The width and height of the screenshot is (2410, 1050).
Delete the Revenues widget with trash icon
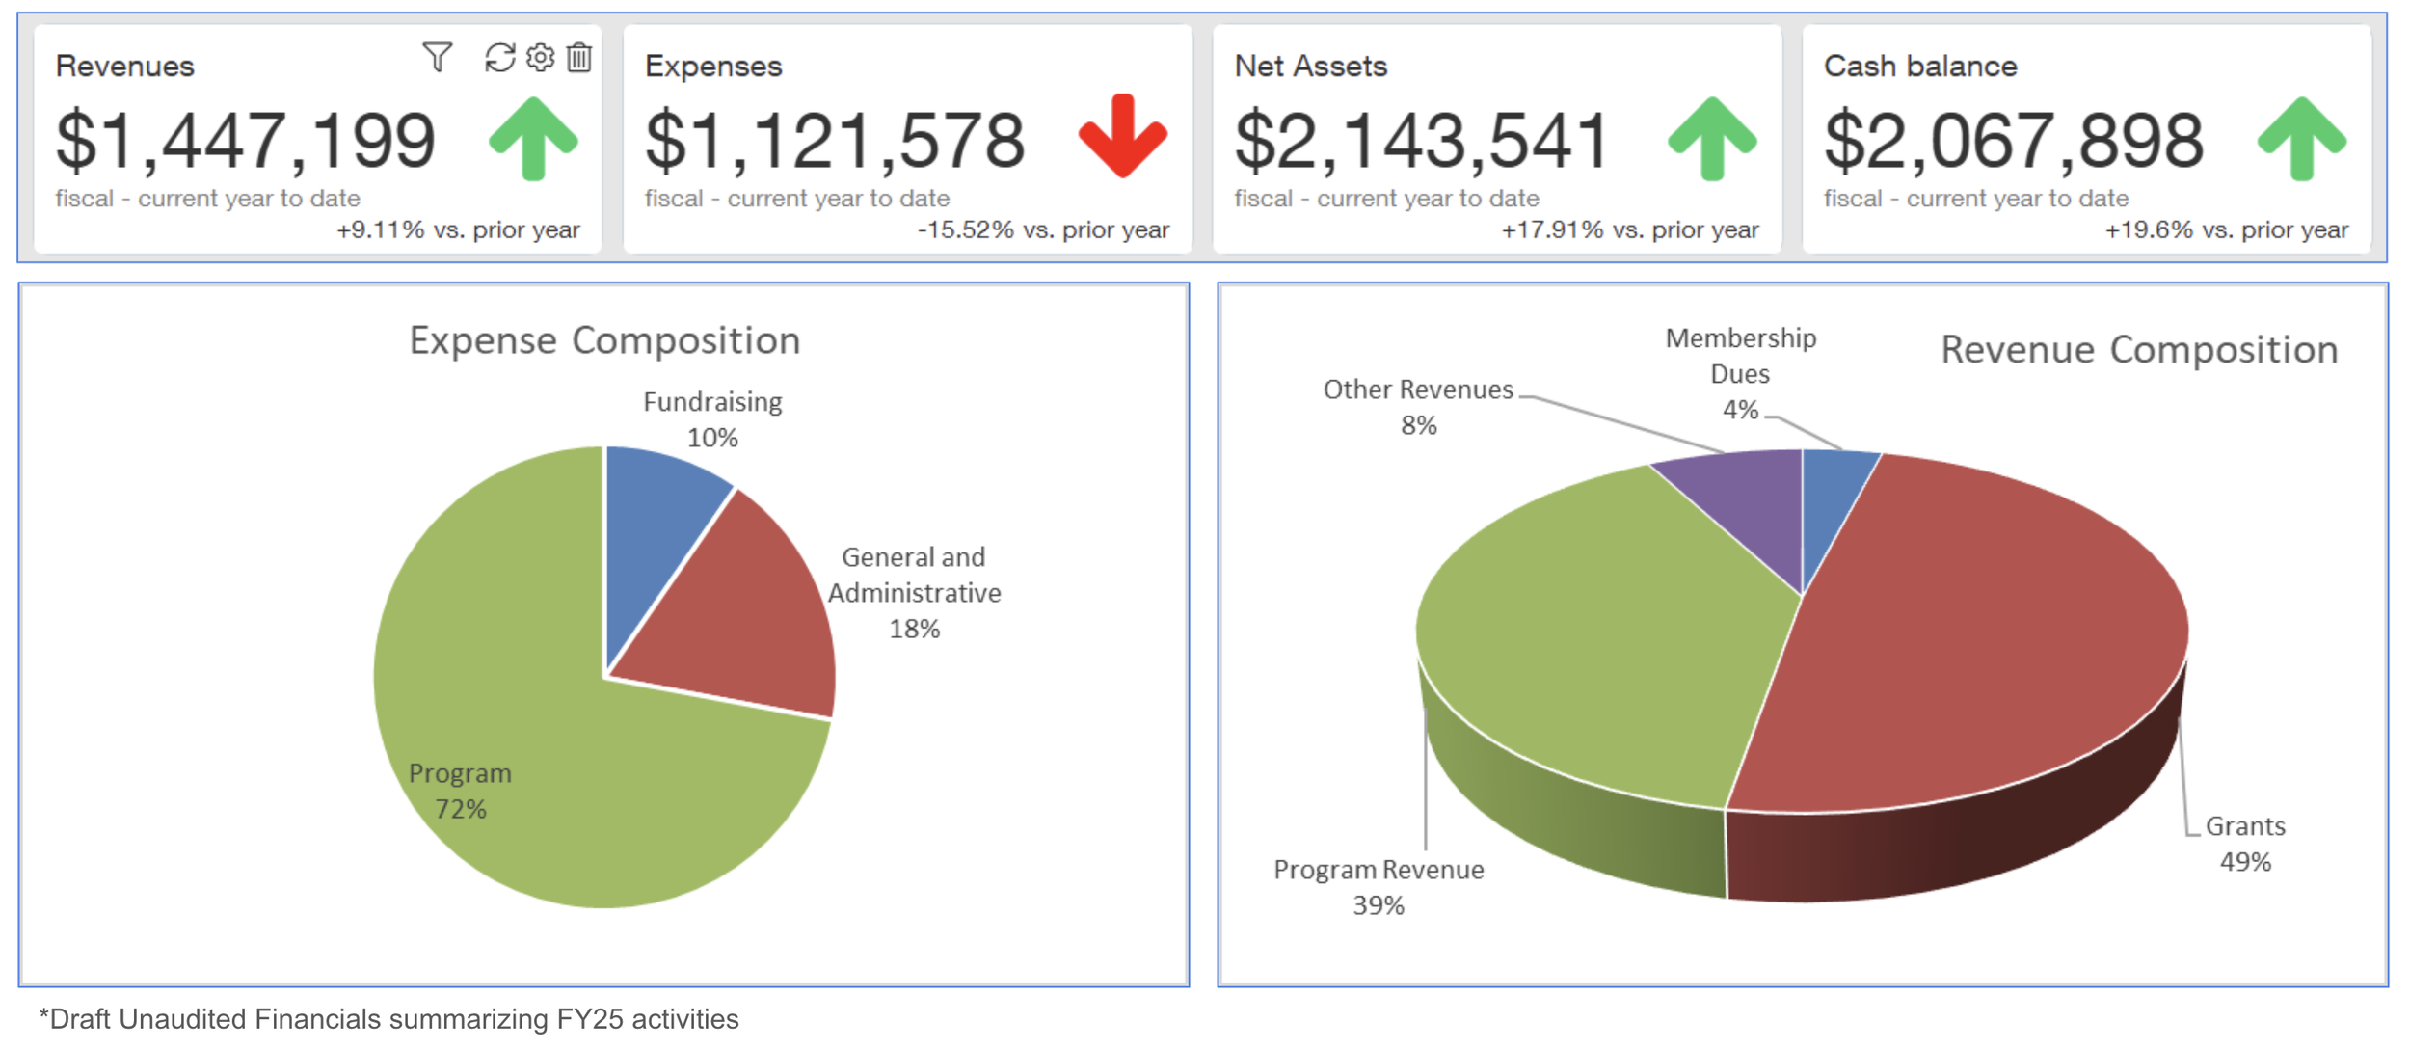pyautogui.click(x=579, y=58)
